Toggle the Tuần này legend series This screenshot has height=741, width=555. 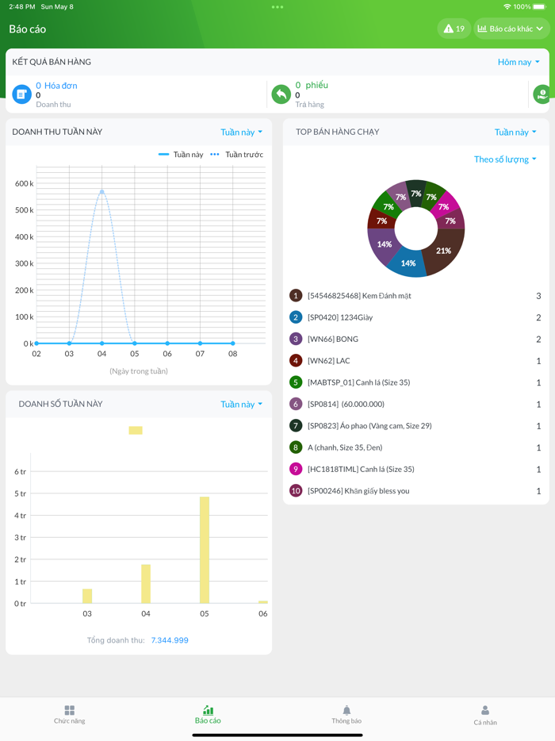coord(181,155)
